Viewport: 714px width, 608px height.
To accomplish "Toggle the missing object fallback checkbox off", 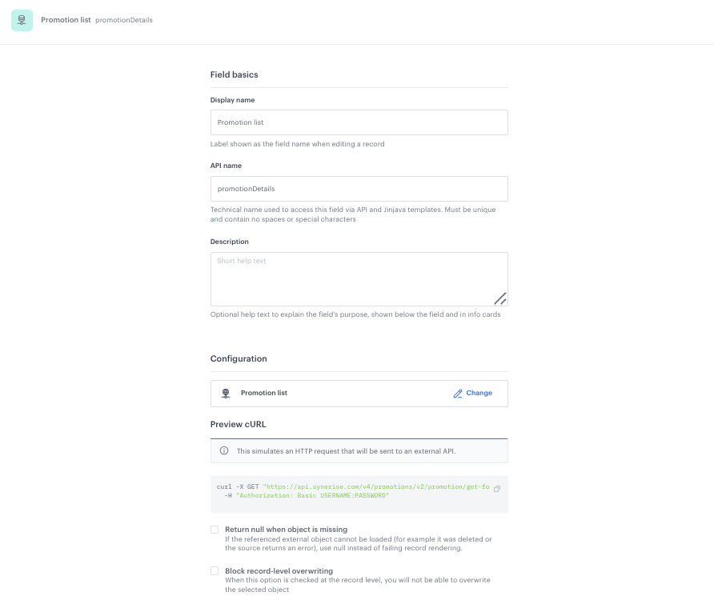I will (x=215, y=529).
